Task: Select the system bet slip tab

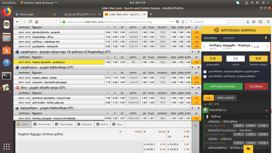Action: tap(229, 38)
